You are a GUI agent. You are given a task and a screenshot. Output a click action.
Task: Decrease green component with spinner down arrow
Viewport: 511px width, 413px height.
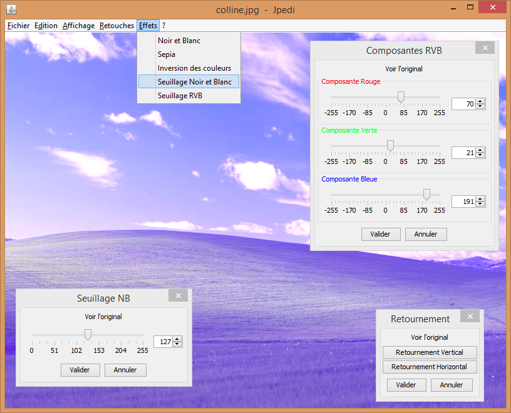point(480,155)
